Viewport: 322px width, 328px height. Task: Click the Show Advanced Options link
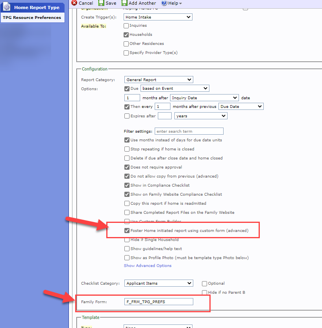tap(148, 266)
